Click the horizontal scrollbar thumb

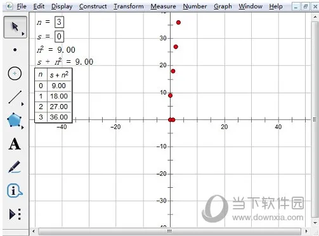click(169, 231)
